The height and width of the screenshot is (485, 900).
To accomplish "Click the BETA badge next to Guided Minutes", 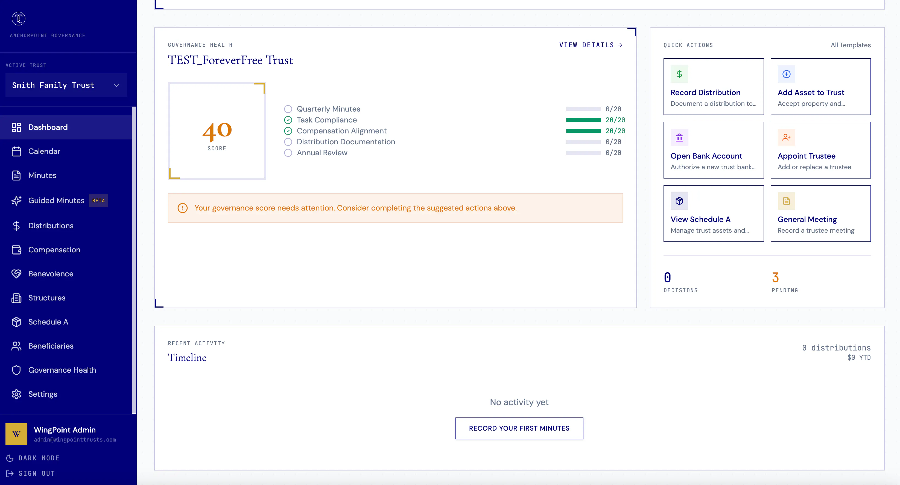I will click(98, 201).
